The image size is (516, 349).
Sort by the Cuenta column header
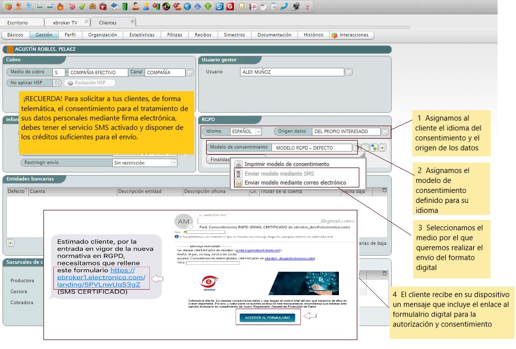click(x=73, y=191)
